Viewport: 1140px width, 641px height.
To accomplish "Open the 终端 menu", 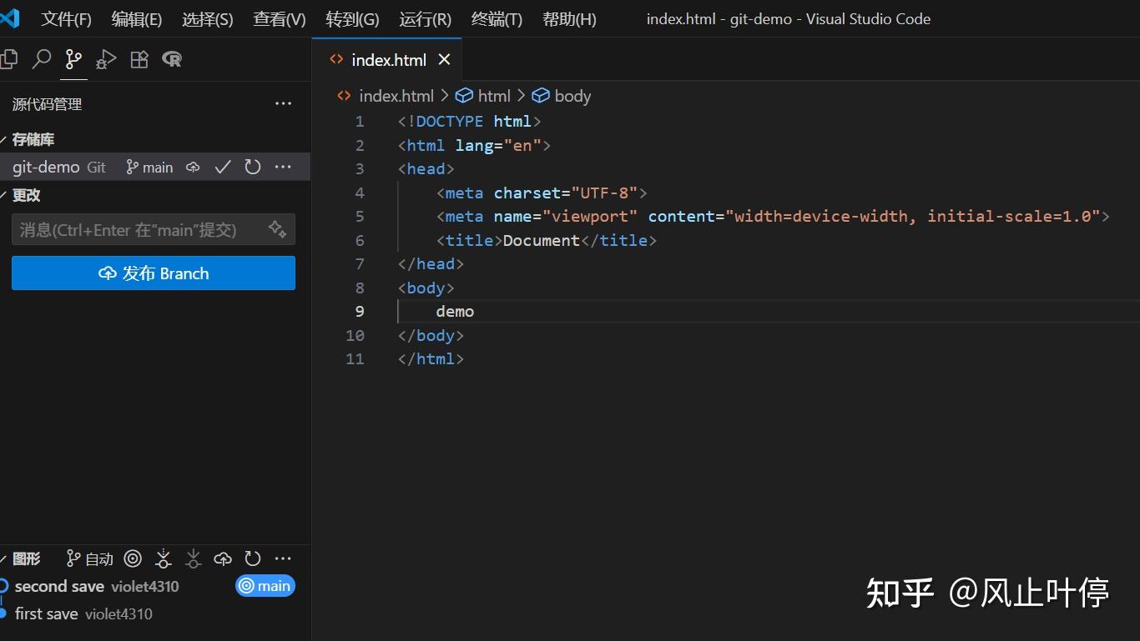I will (496, 18).
